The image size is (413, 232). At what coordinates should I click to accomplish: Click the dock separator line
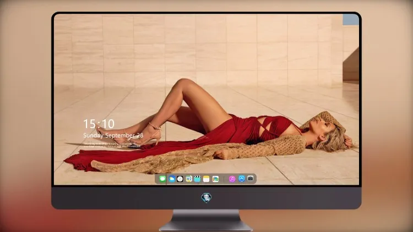tap(224, 179)
